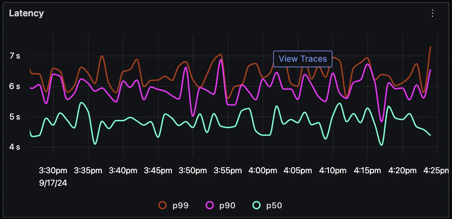Click the 3:55pm time axis label

coord(228,170)
